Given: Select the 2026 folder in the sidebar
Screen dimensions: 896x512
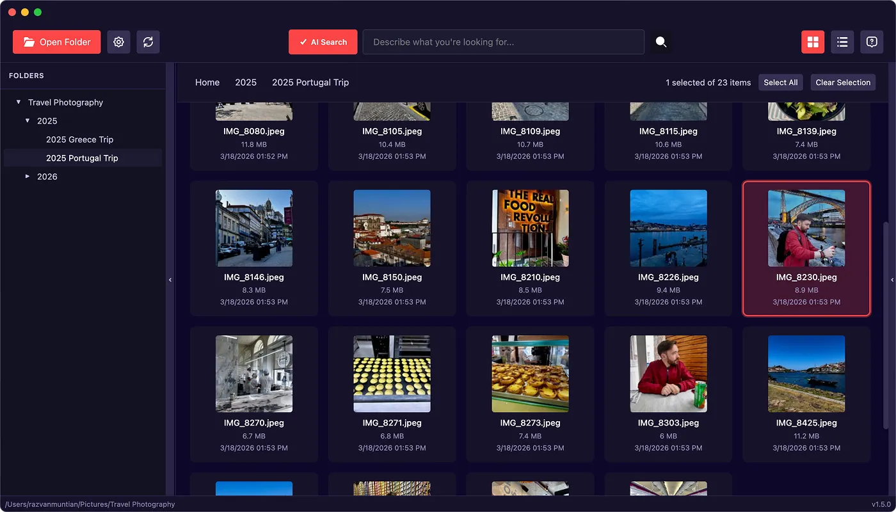Looking at the screenshot, I should pos(47,177).
